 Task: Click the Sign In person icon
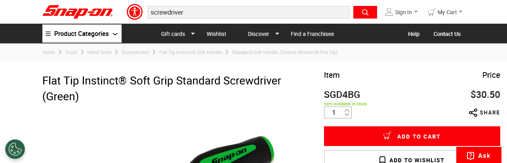click(389, 12)
